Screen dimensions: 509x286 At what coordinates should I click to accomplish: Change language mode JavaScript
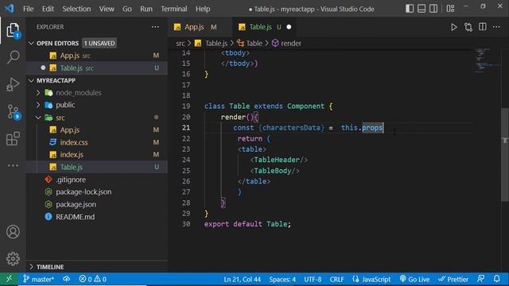click(371, 279)
